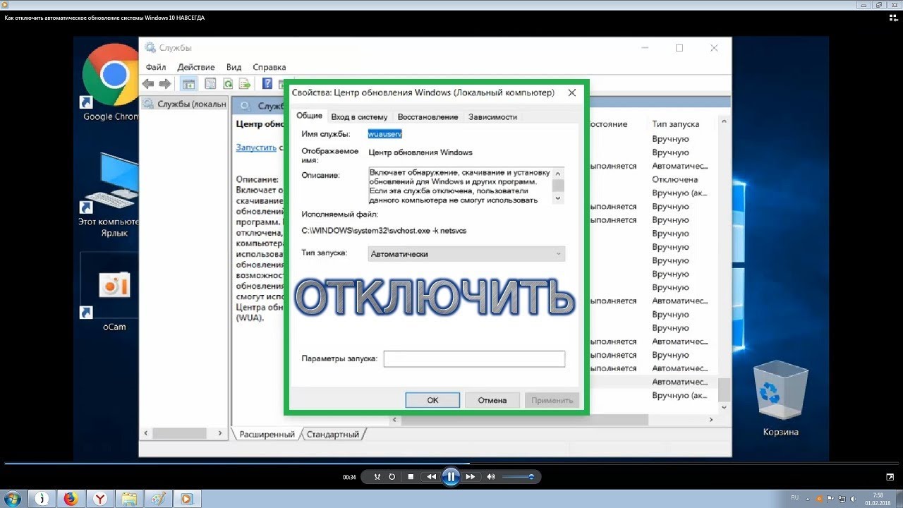
Task: Open the Действие menu
Action: pyautogui.click(x=196, y=67)
